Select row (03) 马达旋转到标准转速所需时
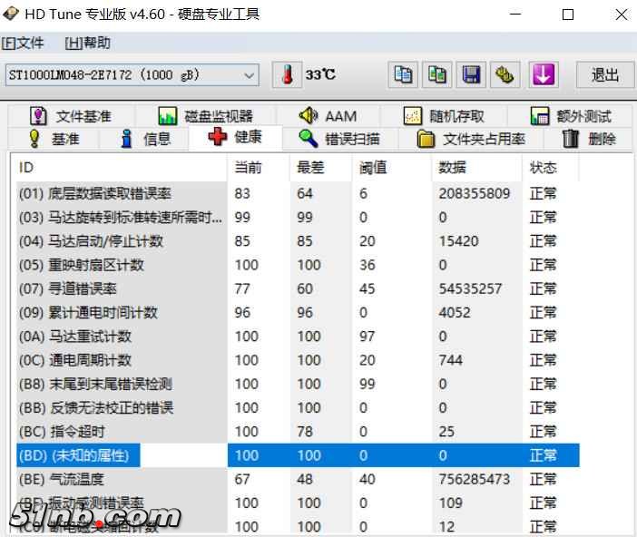The height and width of the screenshot is (537, 637). pos(298,218)
